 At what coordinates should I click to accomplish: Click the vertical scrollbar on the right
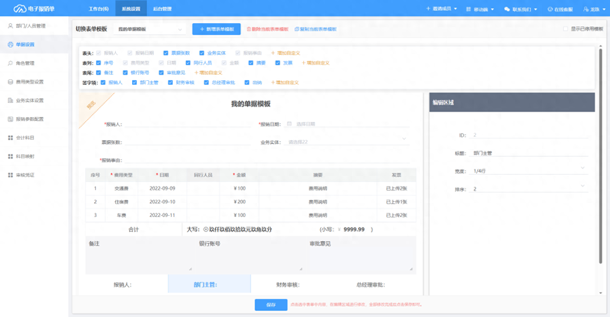pos(600,156)
